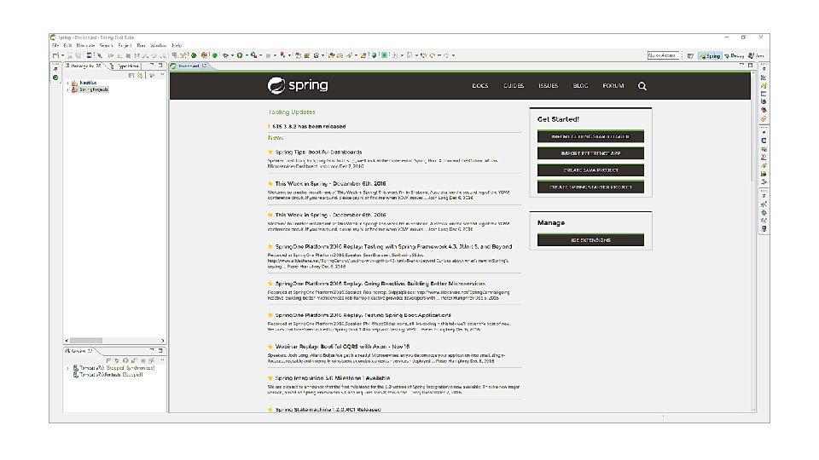Open BLOG link in Spring header
819x460 pixels.
580,85
